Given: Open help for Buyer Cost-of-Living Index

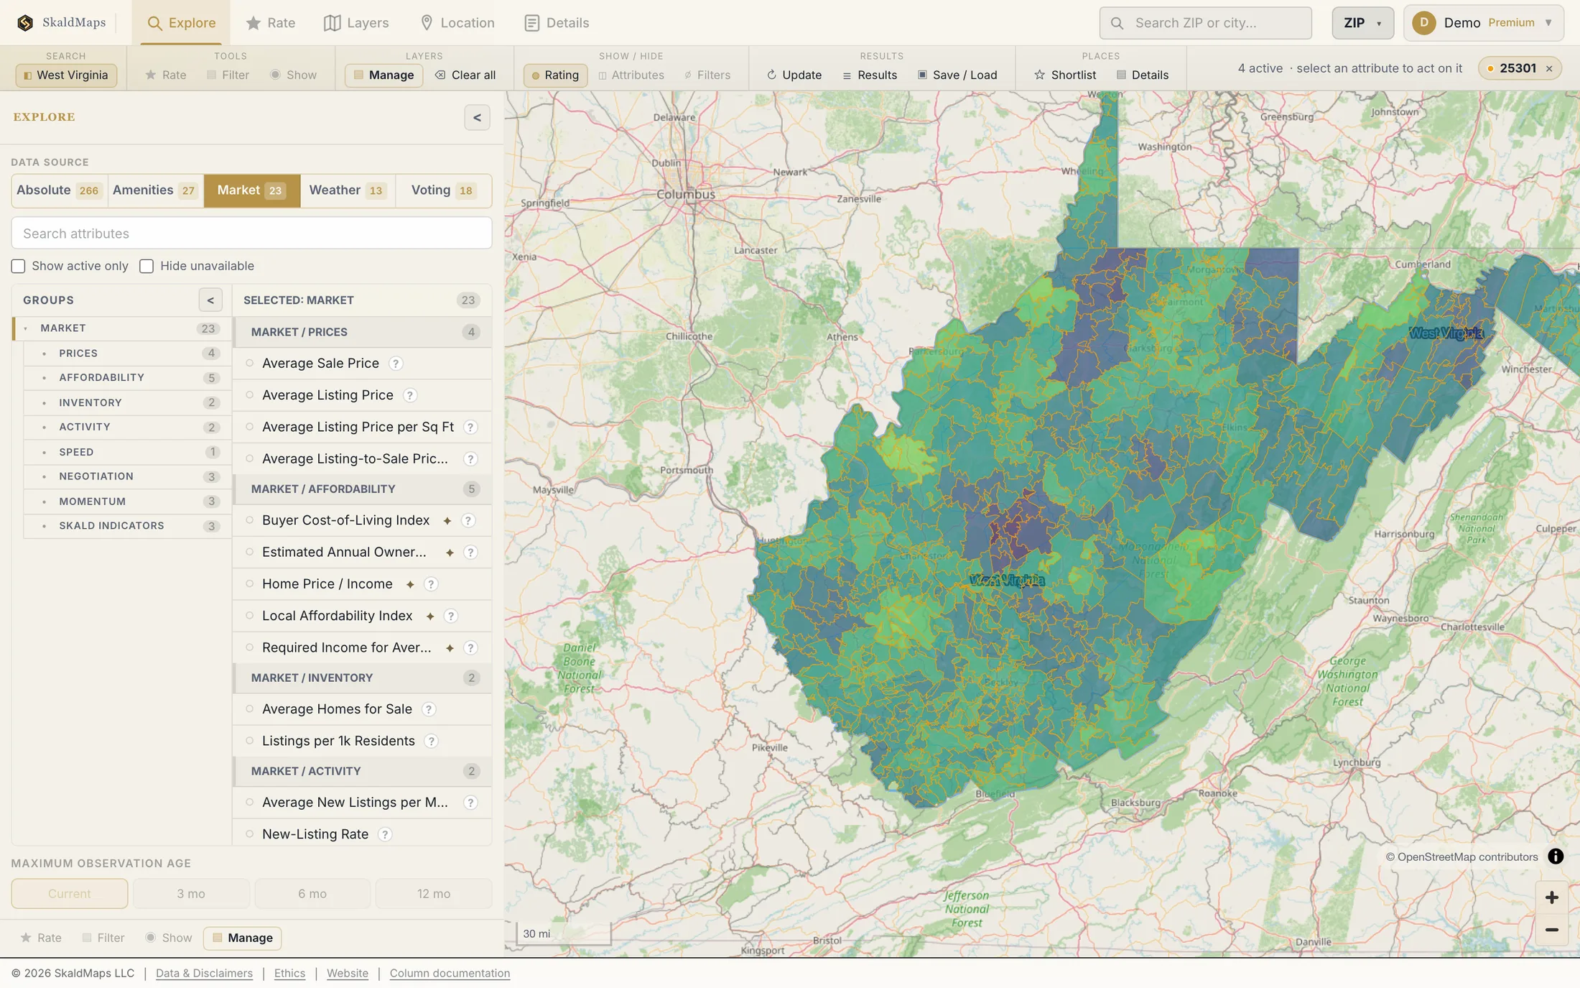Looking at the screenshot, I should (x=468, y=520).
